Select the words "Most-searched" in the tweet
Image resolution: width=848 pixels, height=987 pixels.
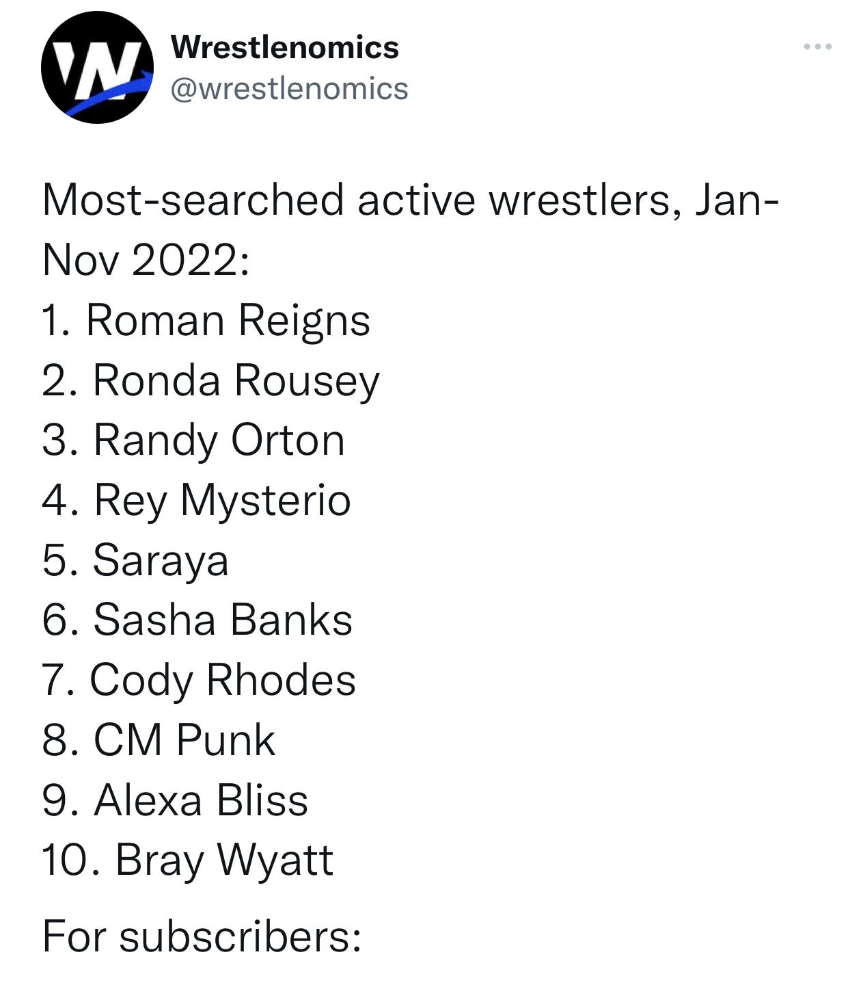tap(193, 200)
